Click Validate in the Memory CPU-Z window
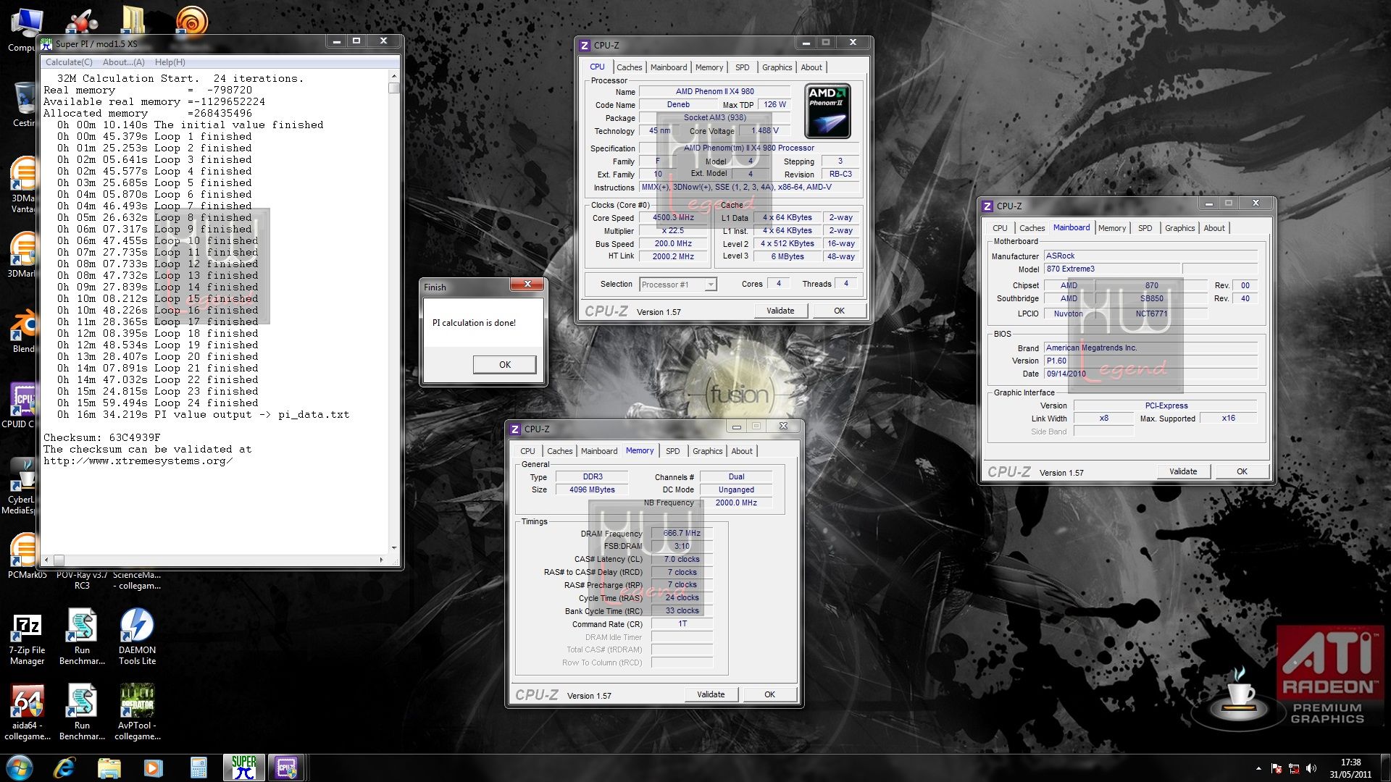The height and width of the screenshot is (782, 1391). (711, 695)
